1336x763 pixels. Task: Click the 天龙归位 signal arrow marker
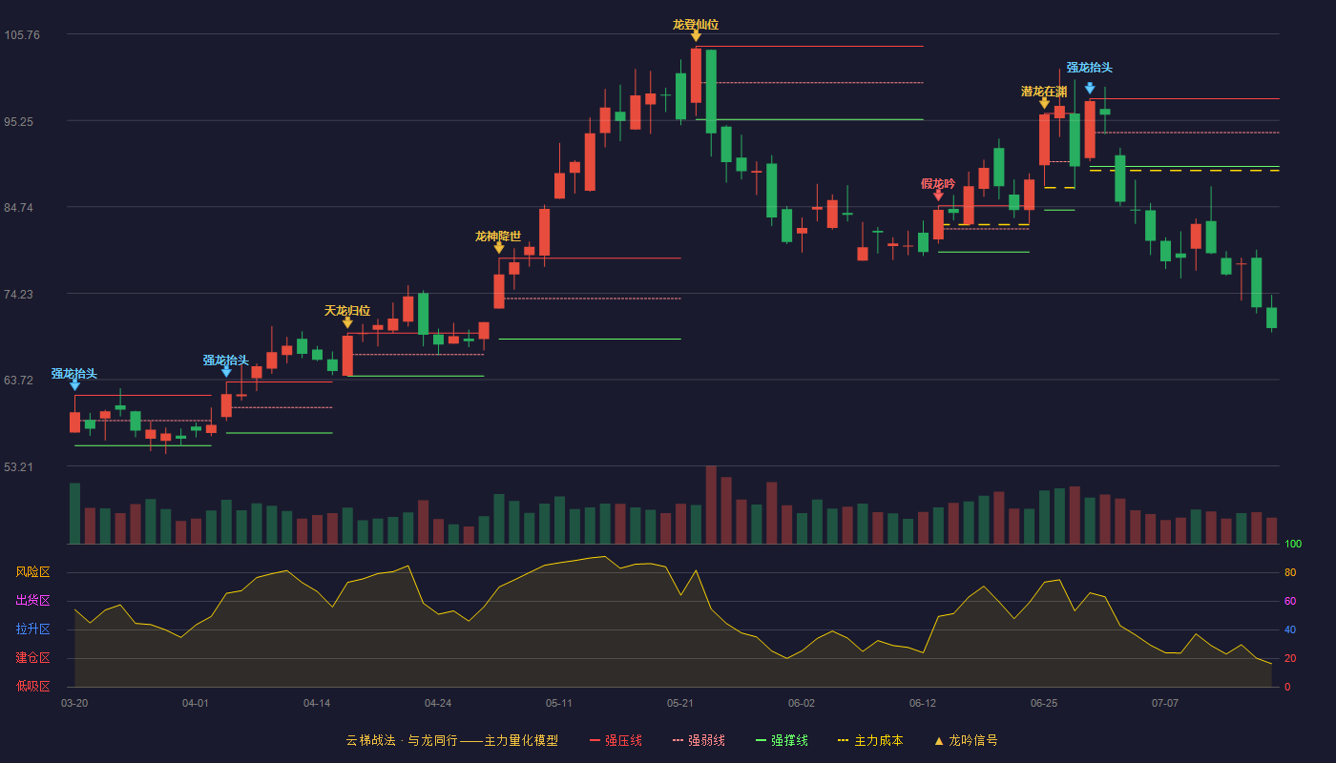click(x=347, y=322)
